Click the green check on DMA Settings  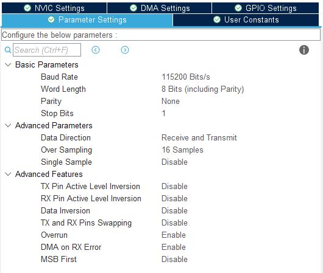pos(133,8)
